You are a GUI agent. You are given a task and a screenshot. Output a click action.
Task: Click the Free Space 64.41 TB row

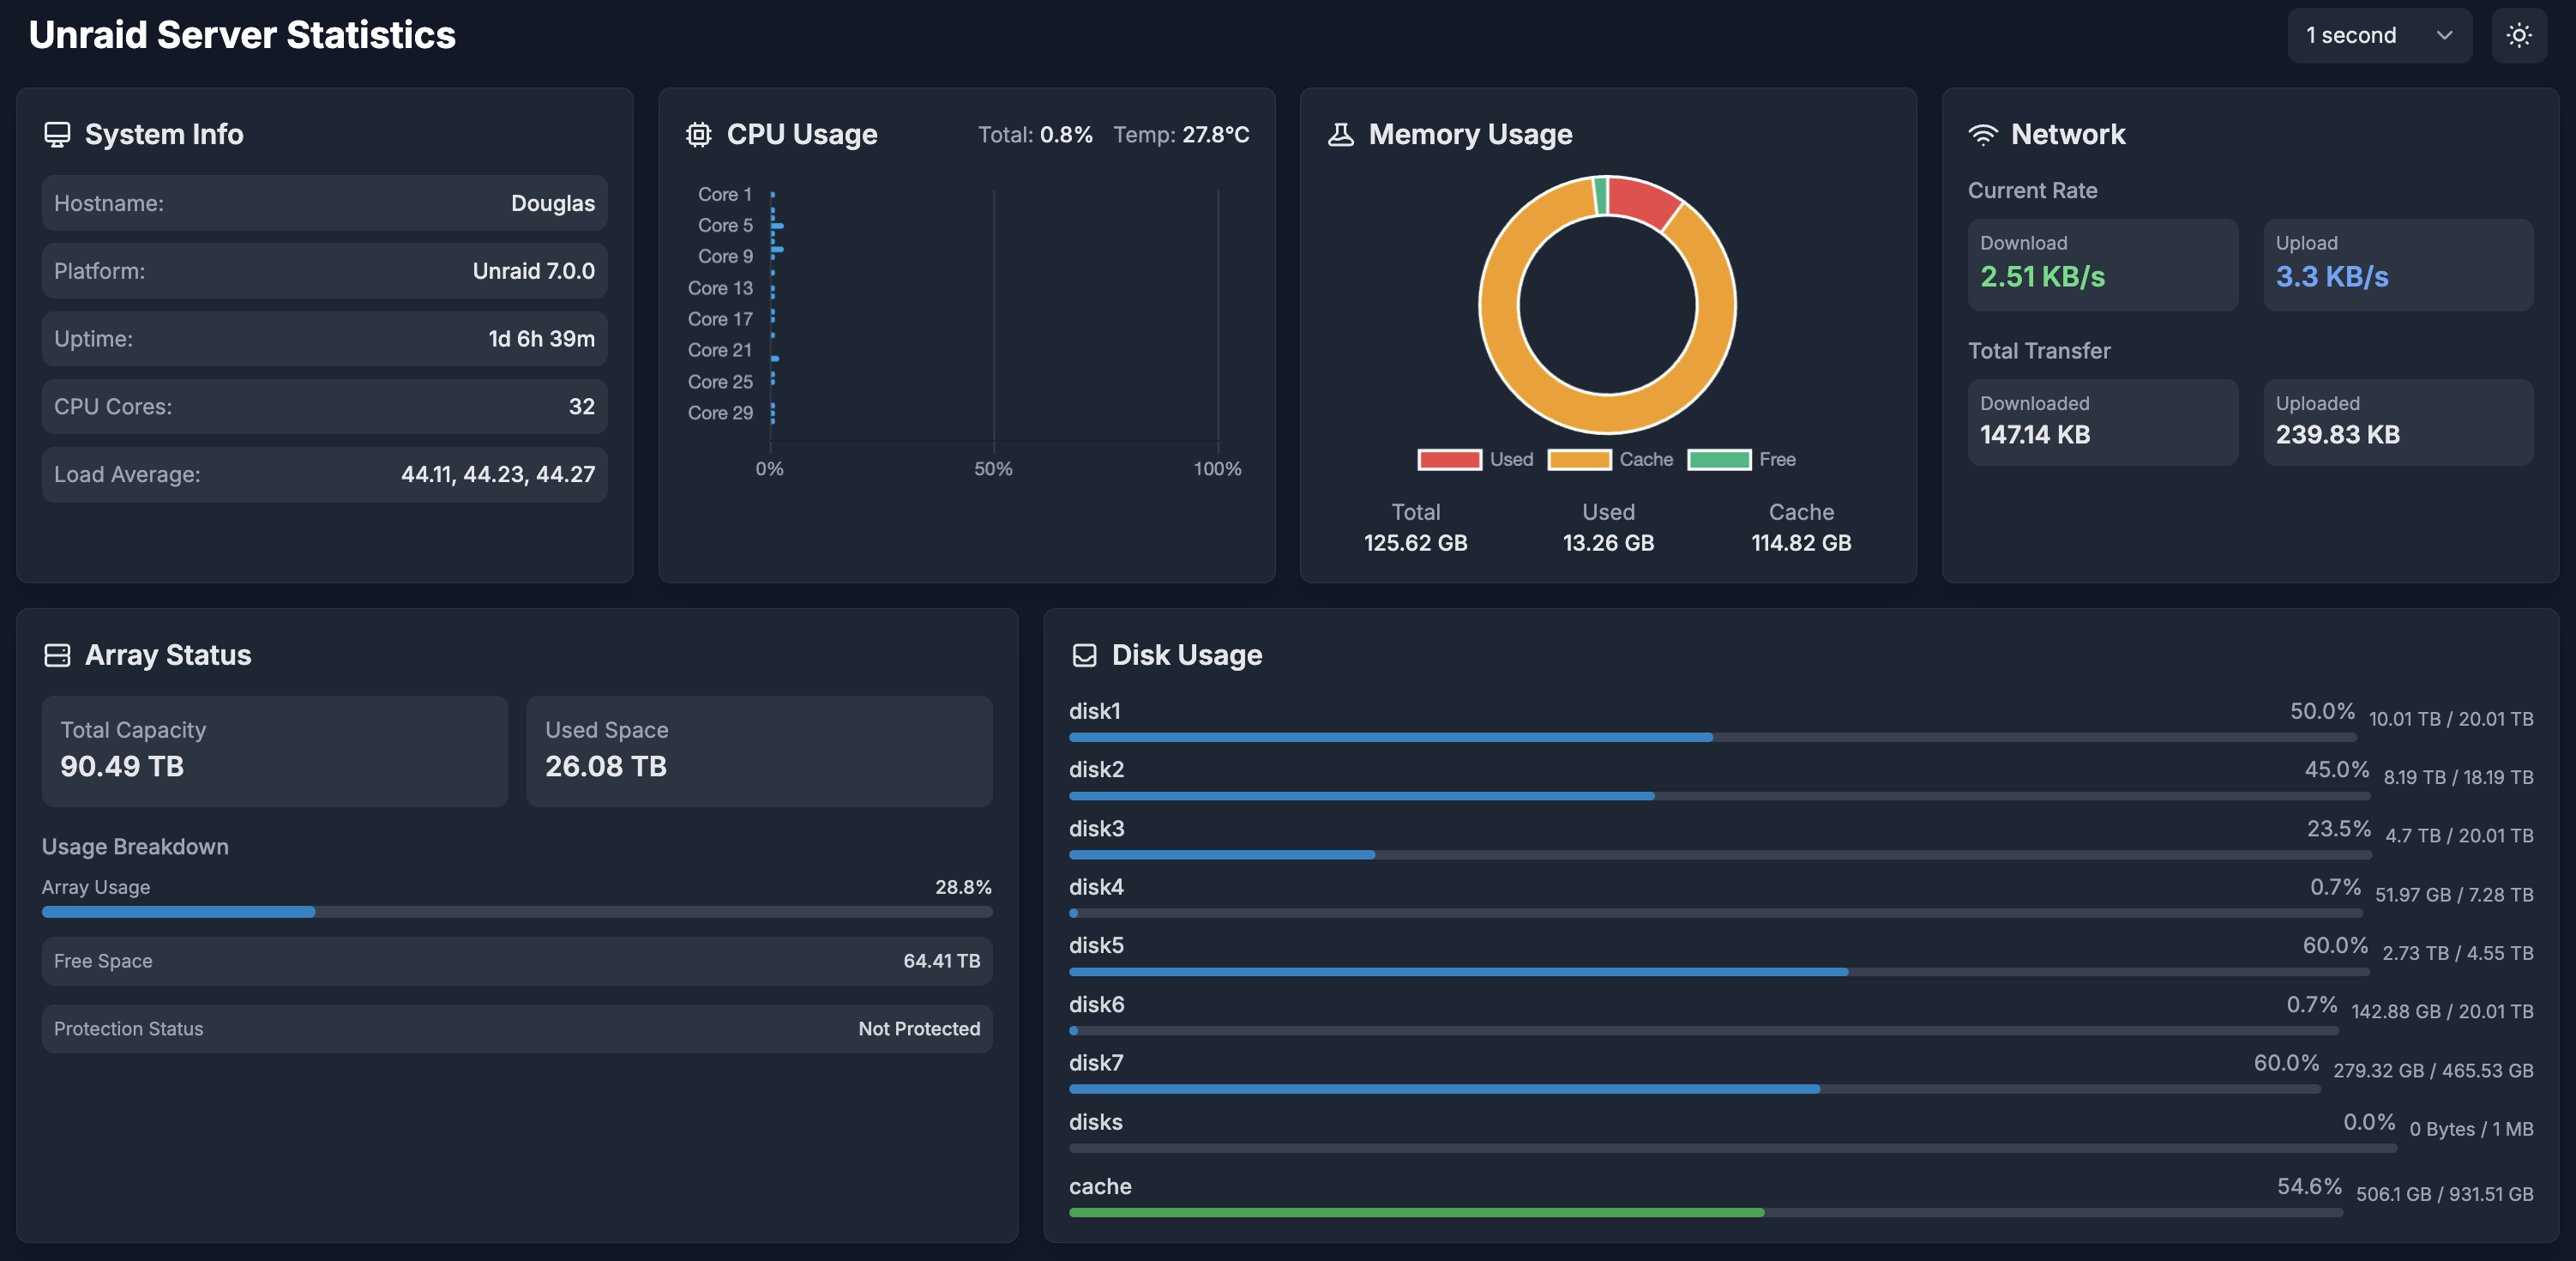[517, 961]
